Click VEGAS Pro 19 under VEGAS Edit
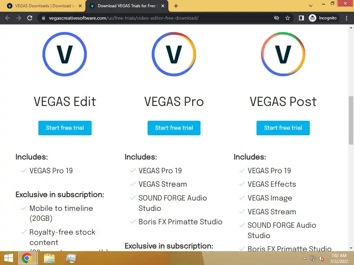The image size is (354, 265). [x=51, y=171]
